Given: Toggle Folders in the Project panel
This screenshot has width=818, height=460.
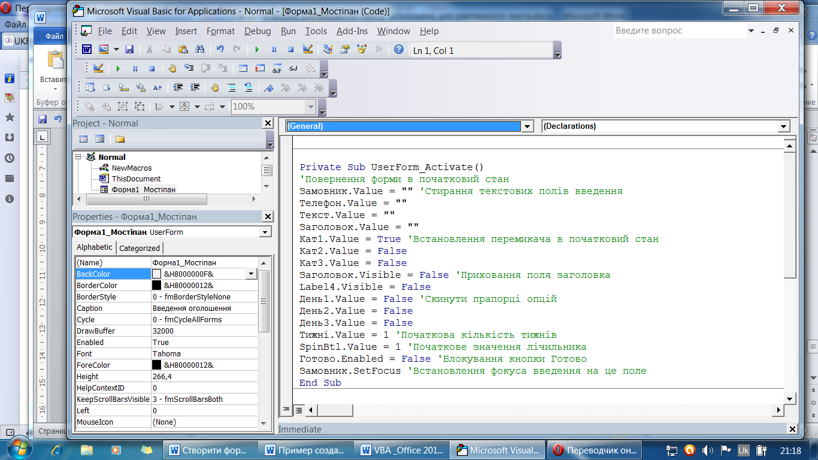Looking at the screenshot, I should (x=120, y=139).
